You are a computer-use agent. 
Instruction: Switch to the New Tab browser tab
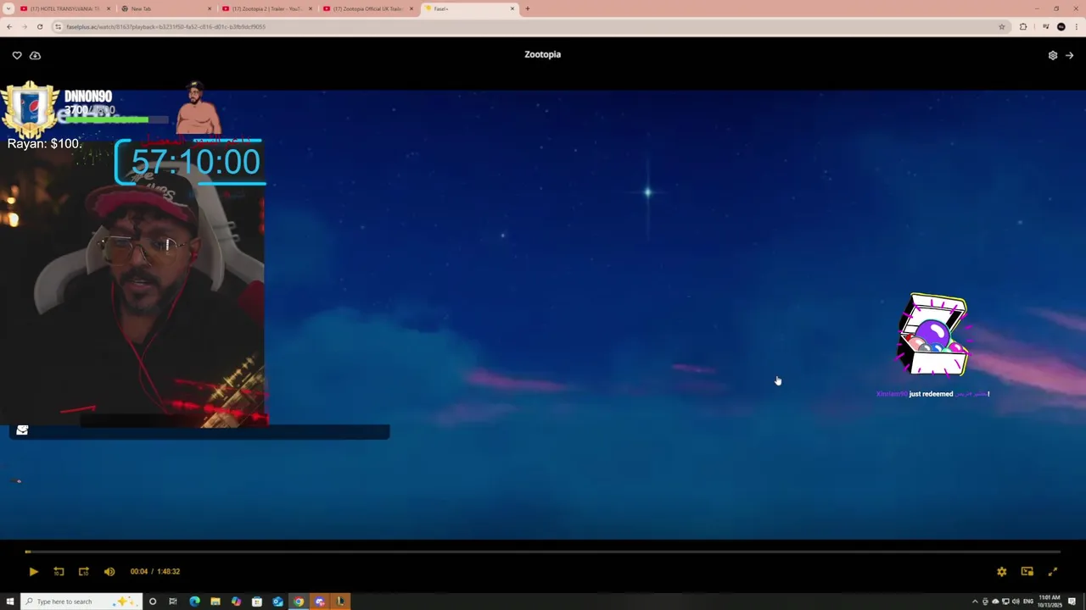point(165,8)
